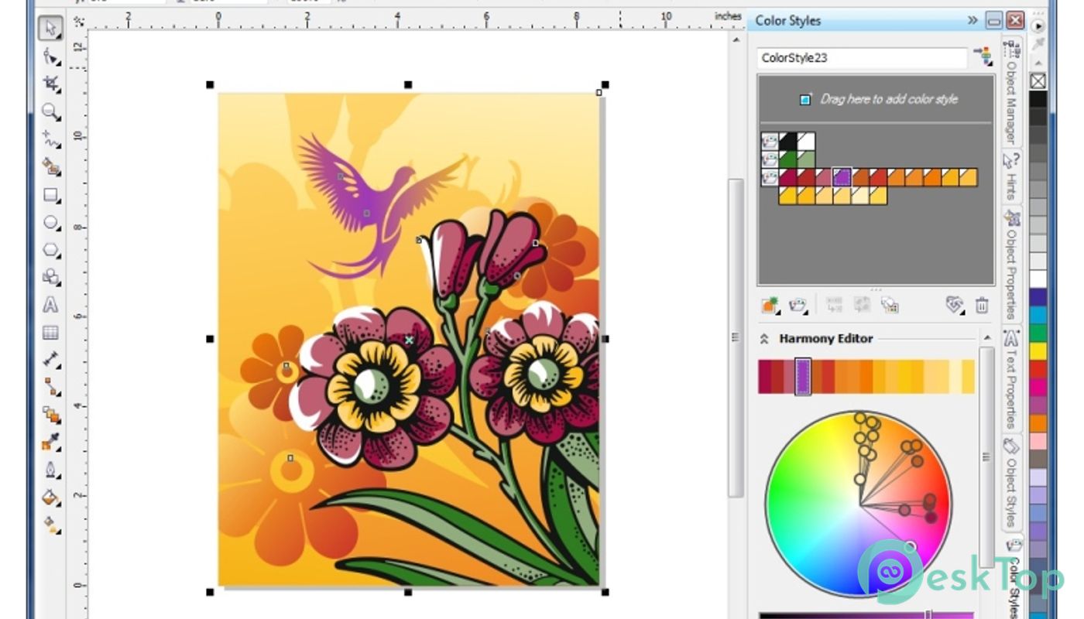The height and width of the screenshot is (619, 1084).
Task: Expand the Color Styles docker double-arrow
Action: [973, 21]
